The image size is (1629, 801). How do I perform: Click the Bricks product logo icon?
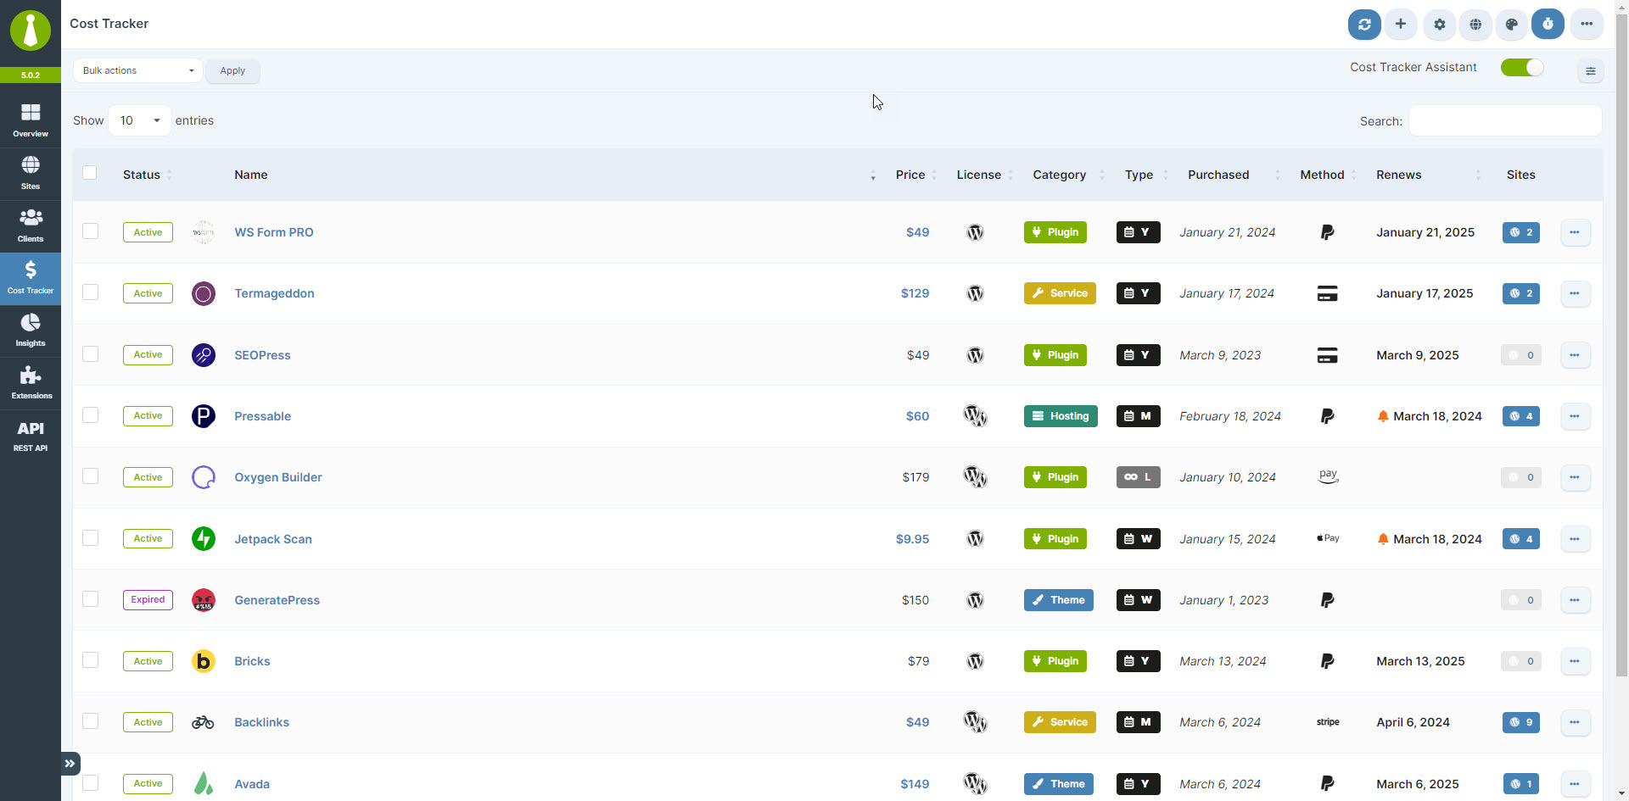click(x=204, y=661)
